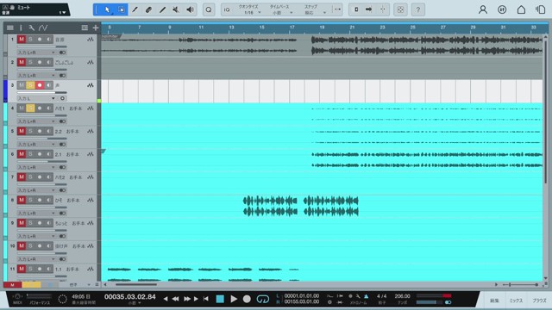The width and height of the screenshot is (552, 310).
Task: Start recording with the Record button
Action: (247, 299)
